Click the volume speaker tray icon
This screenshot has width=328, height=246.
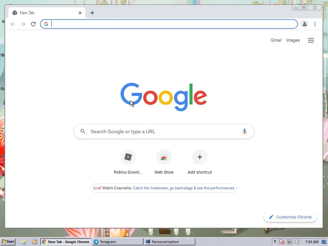(x=297, y=242)
